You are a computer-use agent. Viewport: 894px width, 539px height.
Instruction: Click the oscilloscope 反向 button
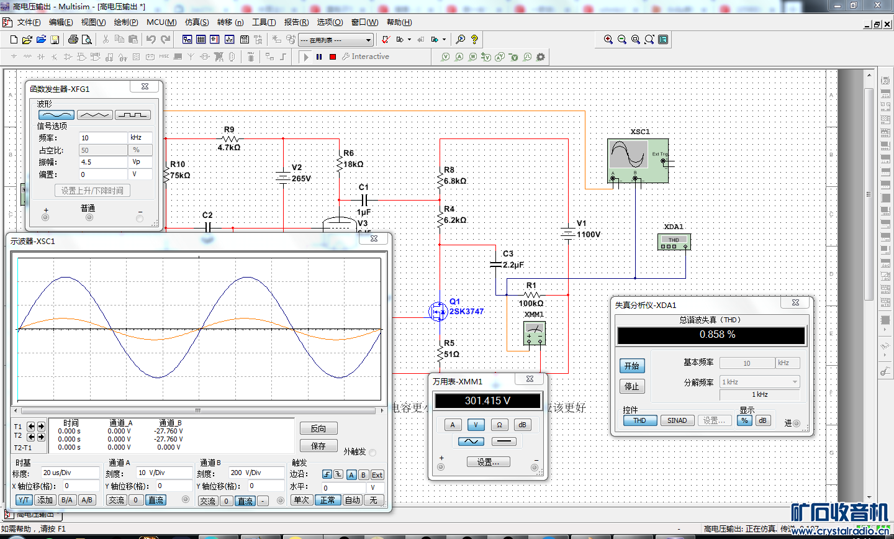(318, 428)
